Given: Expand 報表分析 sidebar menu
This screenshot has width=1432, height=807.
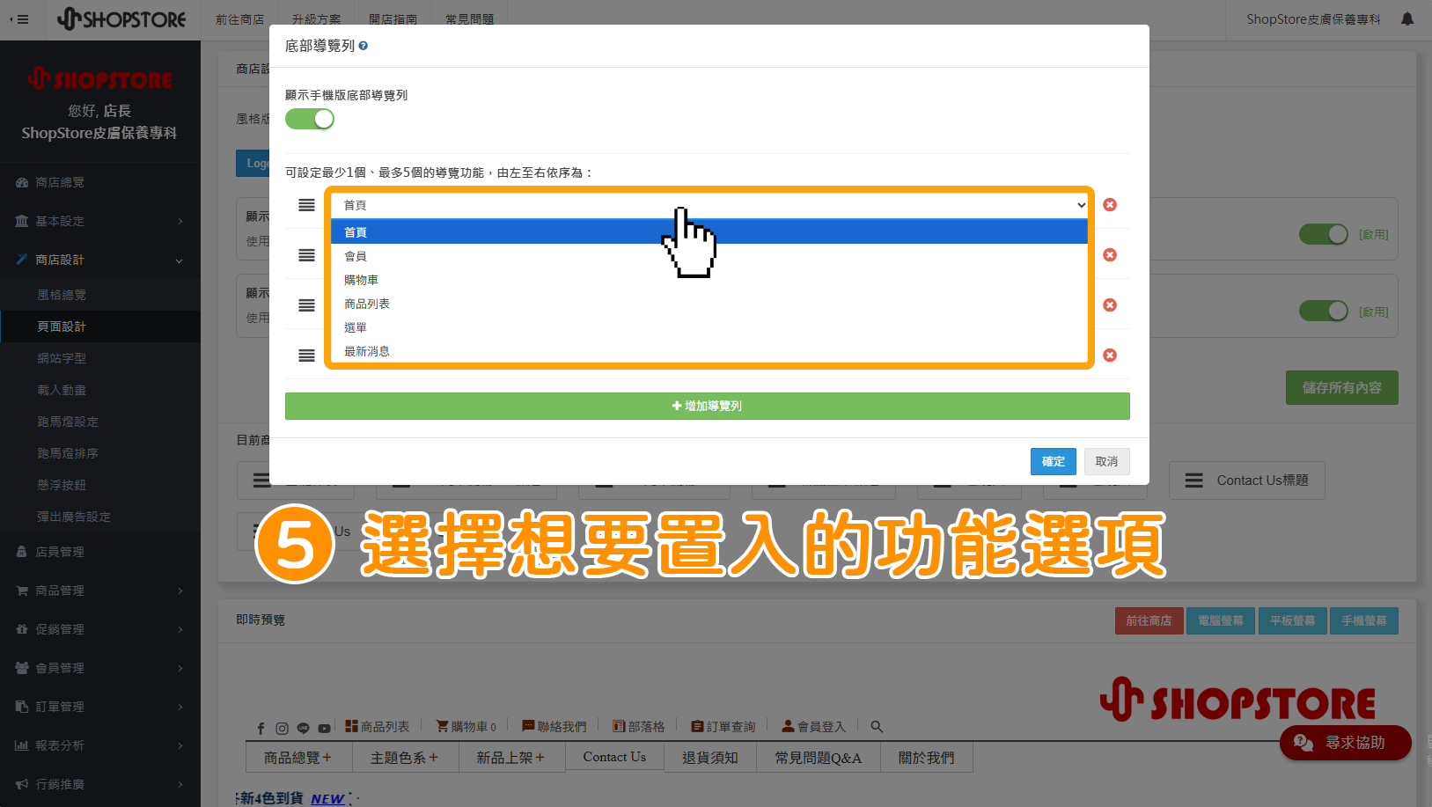Looking at the screenshot, I should (x=100, y=745).
